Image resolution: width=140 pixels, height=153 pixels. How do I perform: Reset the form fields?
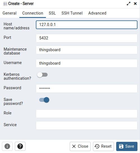click(x=103, y=146)
